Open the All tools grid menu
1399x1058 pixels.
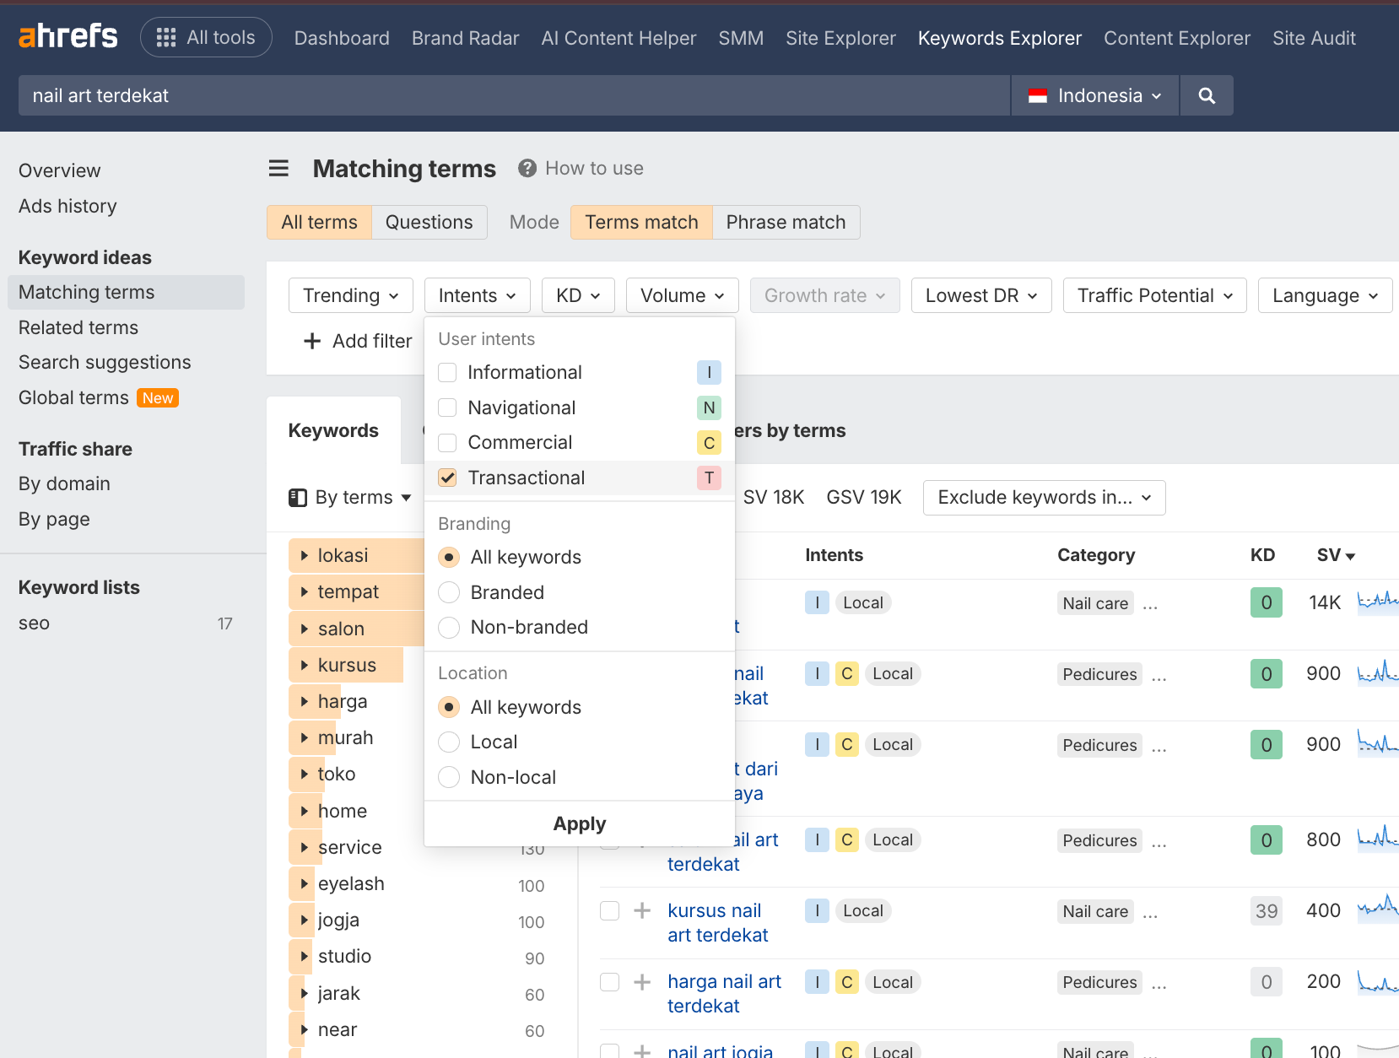(165, 36)
